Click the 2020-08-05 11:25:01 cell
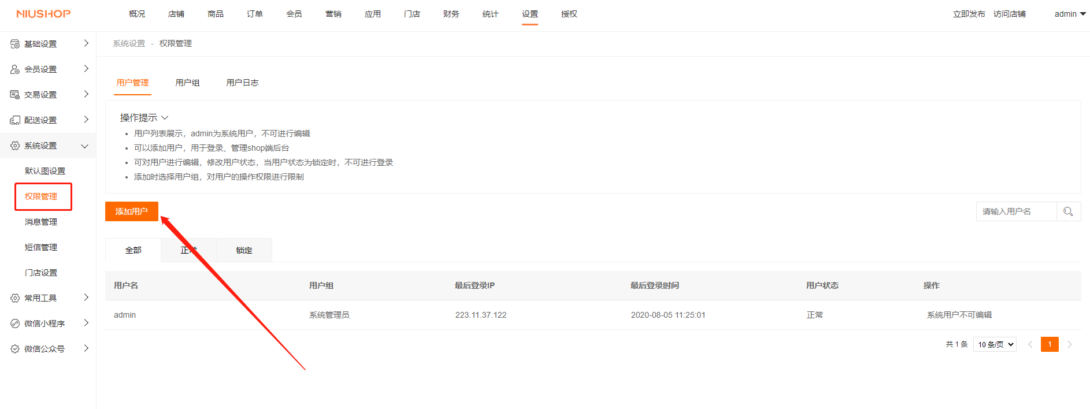 pyautogui.click(x=668, y=315)
